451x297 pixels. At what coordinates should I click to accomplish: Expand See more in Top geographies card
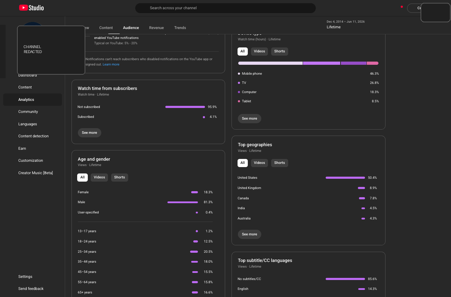[x=250, y=234]
